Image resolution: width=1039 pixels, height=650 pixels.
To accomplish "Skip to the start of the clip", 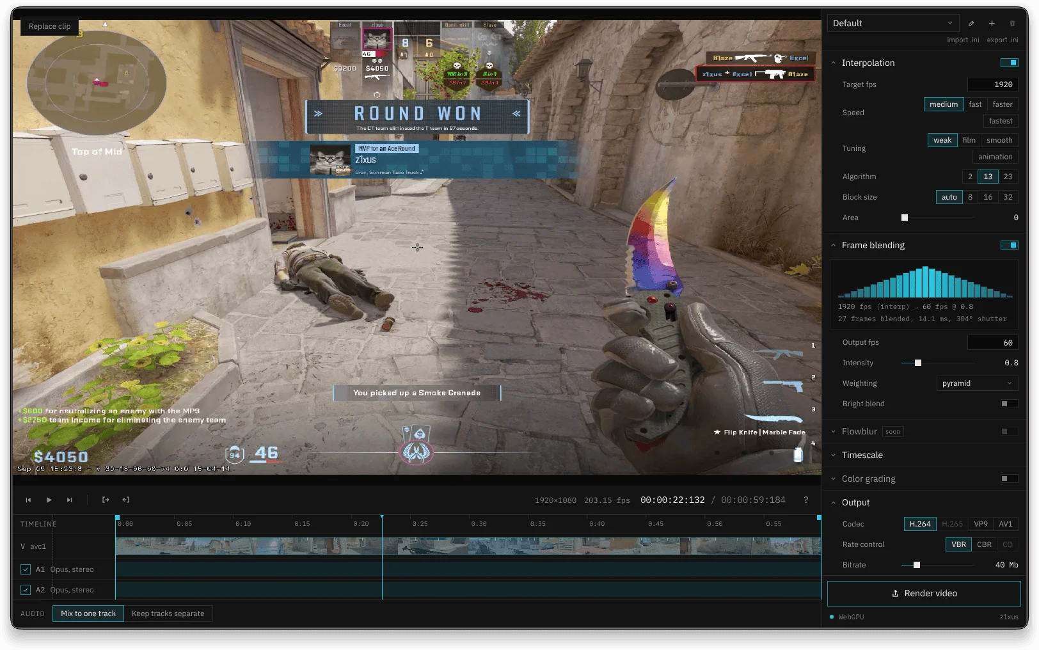I will 28,500.
